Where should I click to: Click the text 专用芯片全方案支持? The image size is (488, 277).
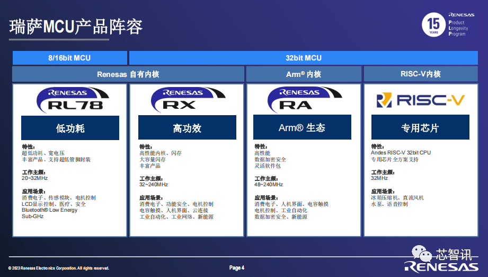click(x=395, y=160)
